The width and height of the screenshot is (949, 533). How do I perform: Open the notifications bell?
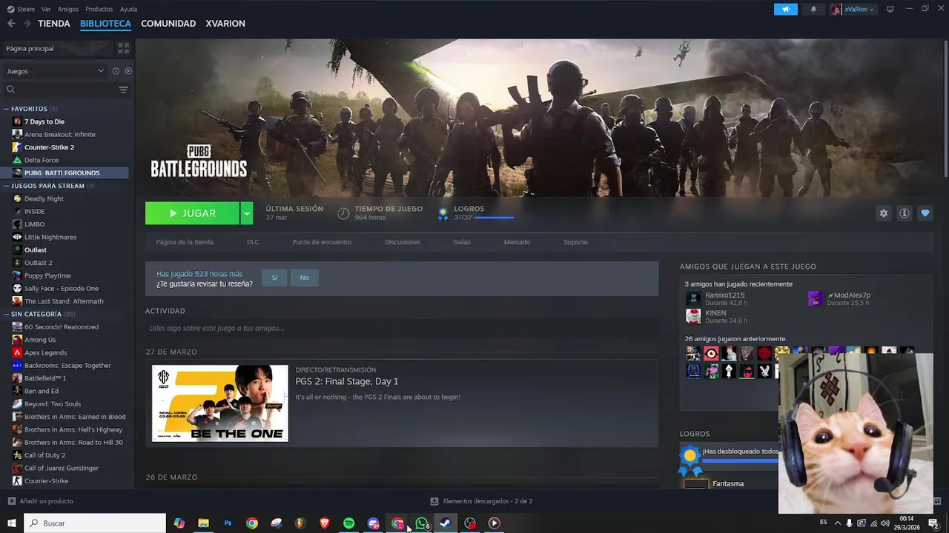[813, 9]
